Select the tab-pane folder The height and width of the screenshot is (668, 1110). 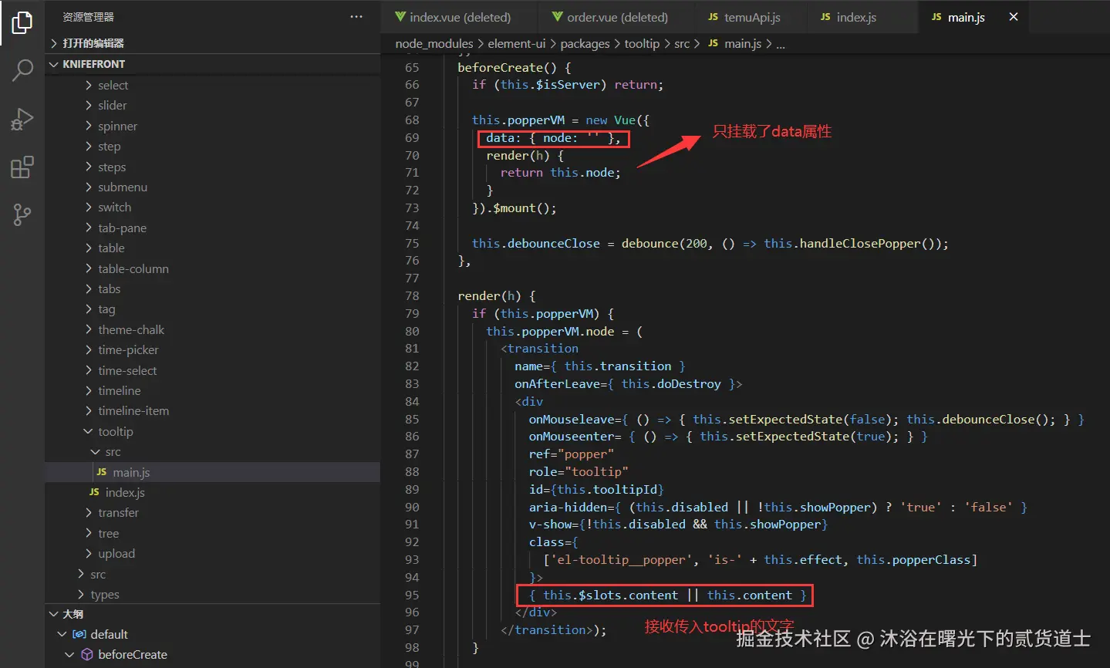click(212, 228)
